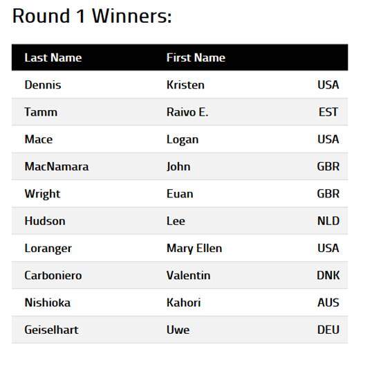Click the Hudson cell
392x383 pixels.
(x=45, y=221)
